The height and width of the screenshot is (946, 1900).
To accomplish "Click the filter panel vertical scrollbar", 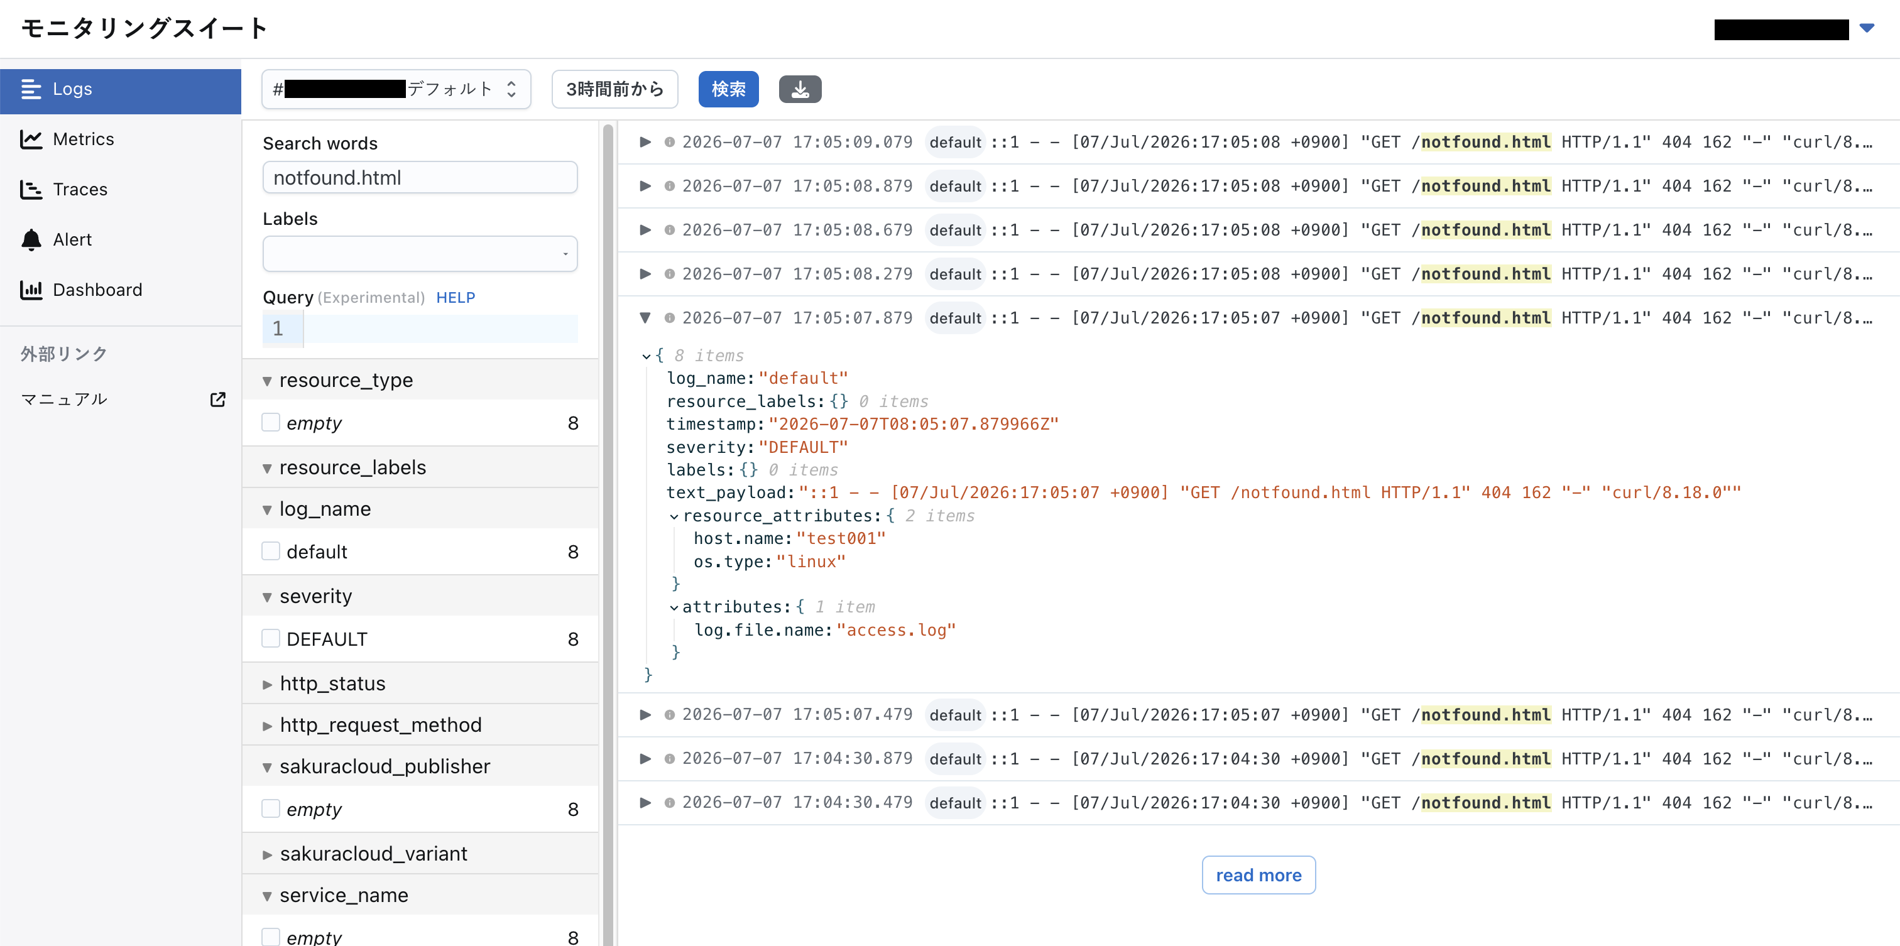I will click(x=608, y=534).
